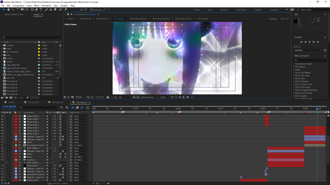330x185 pixels.
Task: Toggle the Frame Blending timeline switch icon
Action: [x=77, y=107]
